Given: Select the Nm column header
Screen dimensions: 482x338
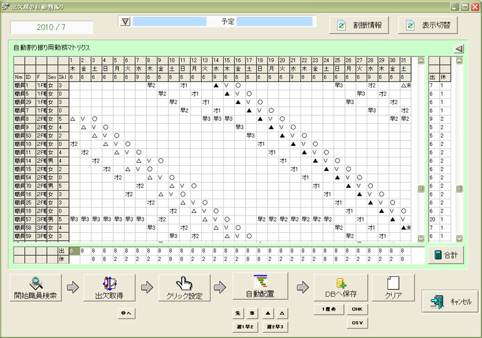Looking at the screenshot, I should click(x=19, y=77).
